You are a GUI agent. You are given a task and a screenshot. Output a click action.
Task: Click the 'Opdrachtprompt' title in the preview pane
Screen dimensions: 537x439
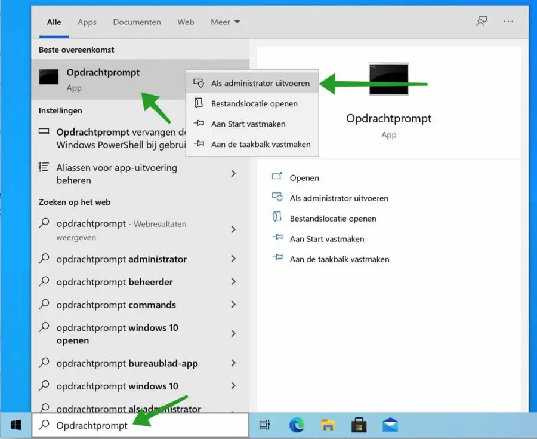click(388, 119)
